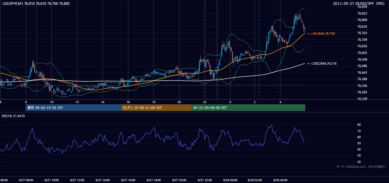Click the 9/27 16:00 time label
Screen dimensions: 389x183
point(128,180)
